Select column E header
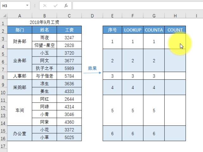The image size is (203, 152). click(x=112, y=16)
